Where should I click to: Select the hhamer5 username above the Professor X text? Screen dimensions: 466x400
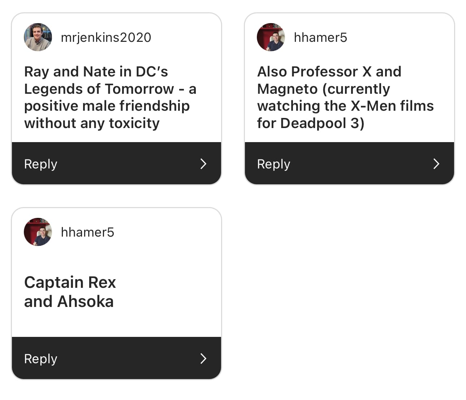(320, 38)
